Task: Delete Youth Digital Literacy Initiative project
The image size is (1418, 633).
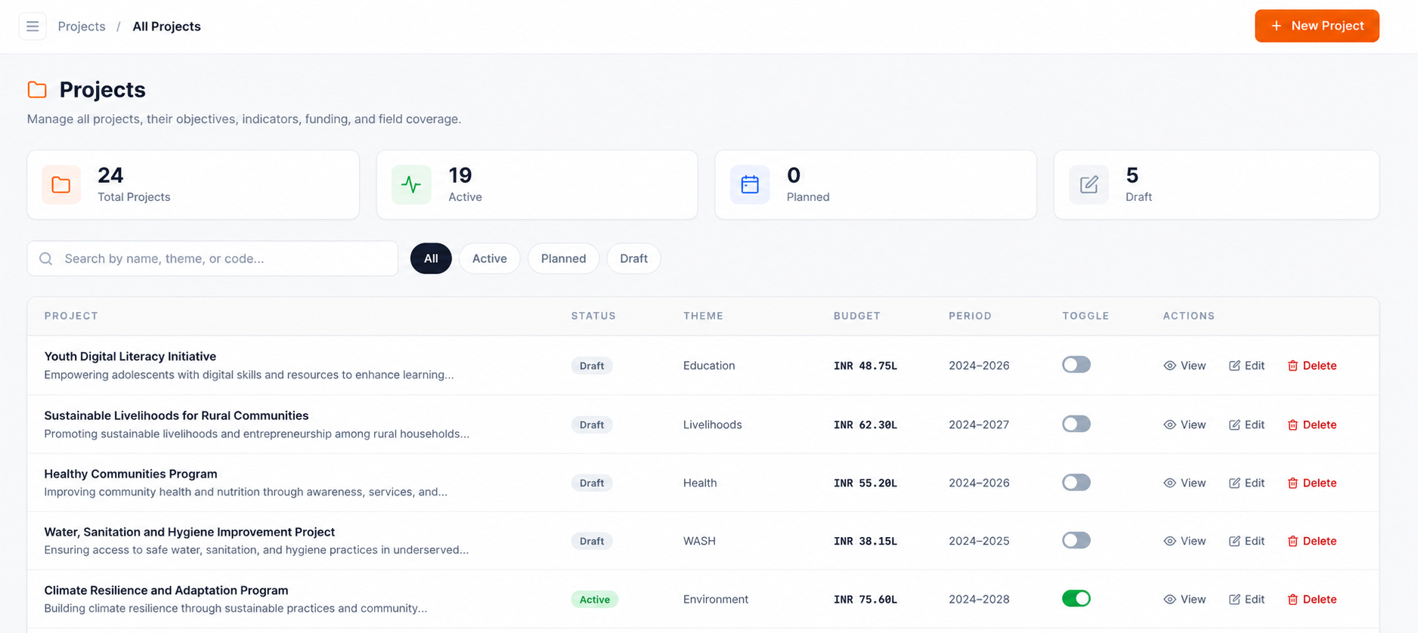Action: tap(1312, 366)
